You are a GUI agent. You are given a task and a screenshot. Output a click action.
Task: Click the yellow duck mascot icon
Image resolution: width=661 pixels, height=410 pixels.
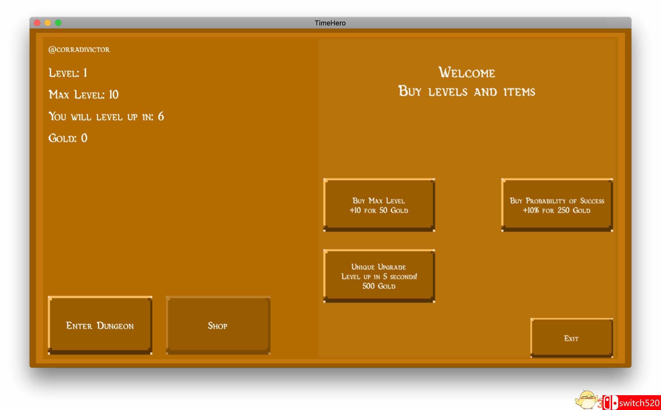point(586,400)
